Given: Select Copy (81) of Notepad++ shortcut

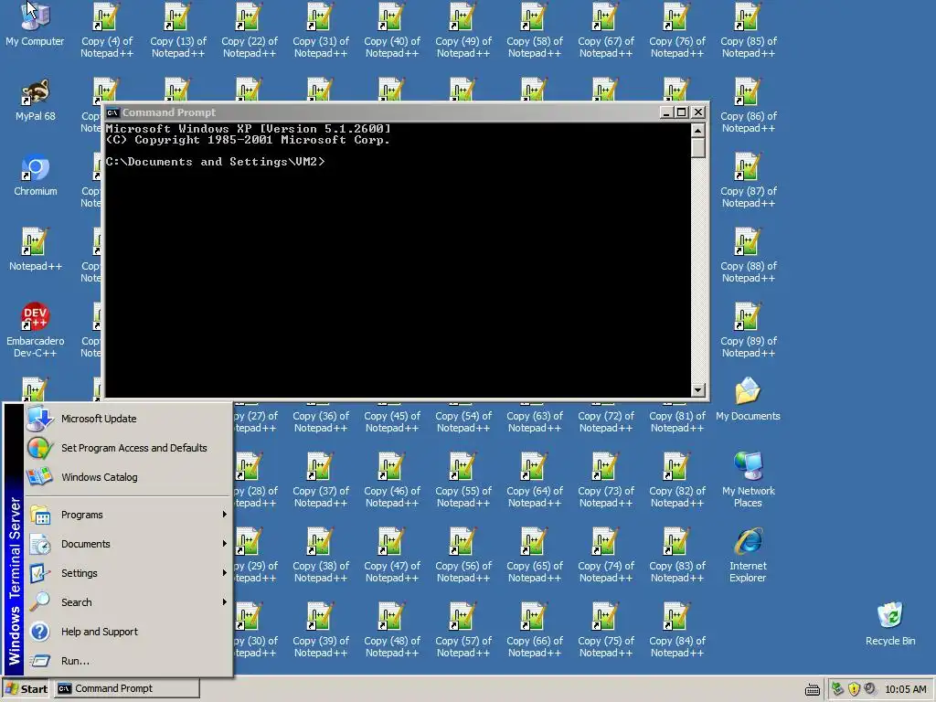Looking at the screenshot, I should [677, 417].
